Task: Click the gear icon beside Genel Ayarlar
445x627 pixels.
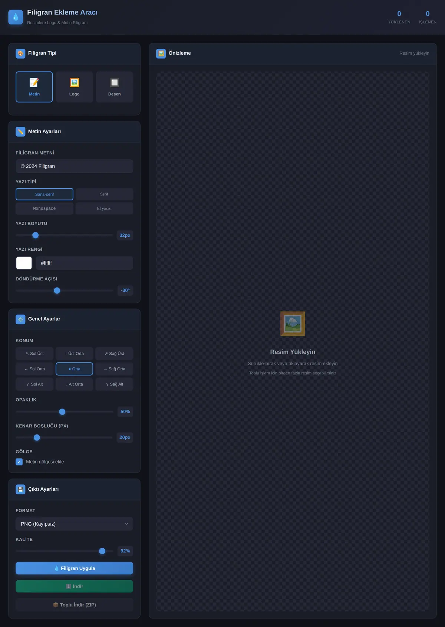Action: pyautogui.click(x=20, y=319)
